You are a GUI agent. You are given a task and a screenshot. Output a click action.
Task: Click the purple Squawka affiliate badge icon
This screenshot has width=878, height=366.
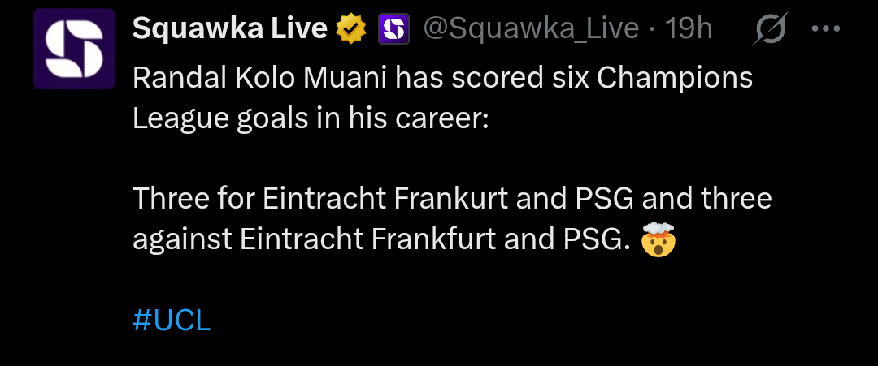[393, 30]
